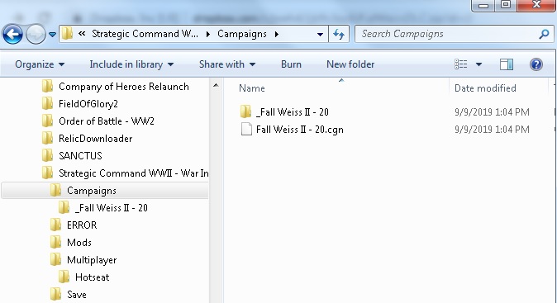
Task: Select '_Fall Weiss II - 20' in navigation tree
Action: pyautogui.click(x=112, y=208)
